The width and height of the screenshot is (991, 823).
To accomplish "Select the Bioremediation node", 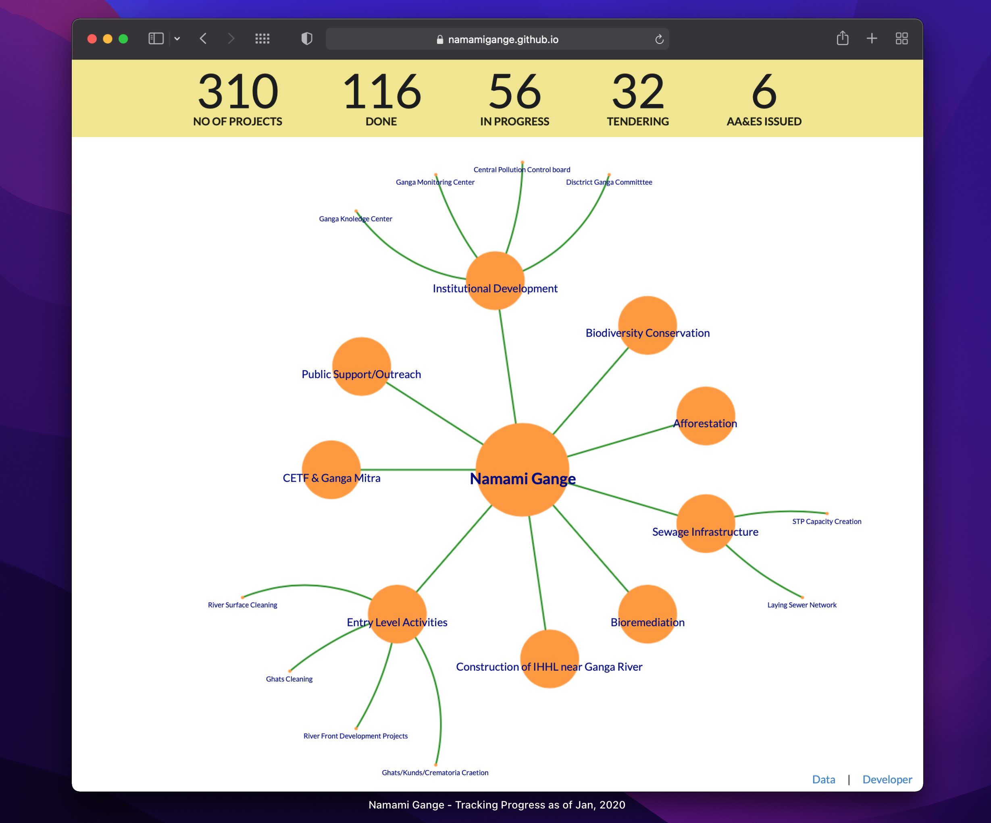I will pyautogui.click(x=647, y=614).
